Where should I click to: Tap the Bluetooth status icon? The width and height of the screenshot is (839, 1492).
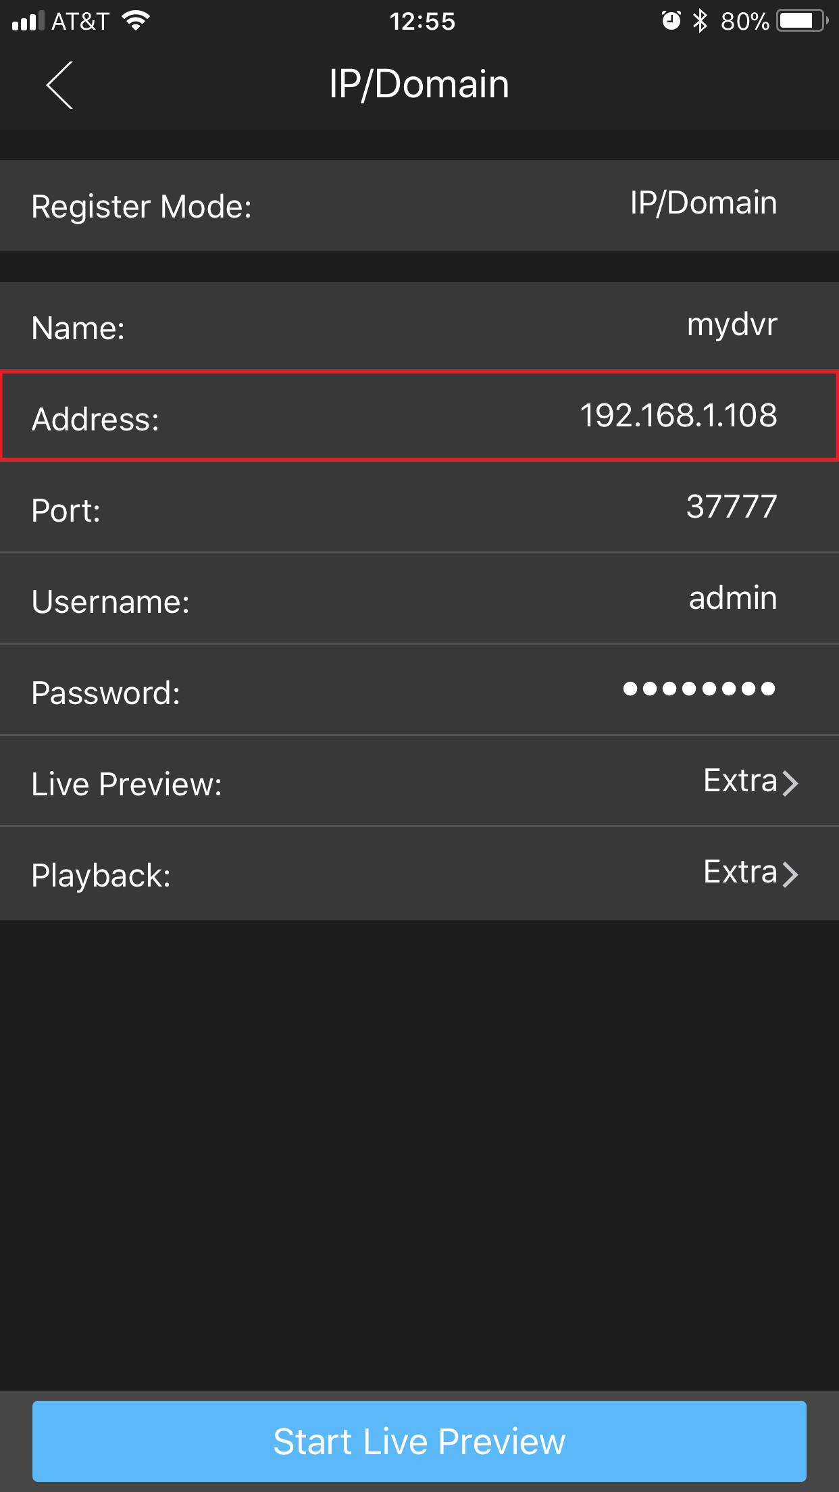pos(700,21)
